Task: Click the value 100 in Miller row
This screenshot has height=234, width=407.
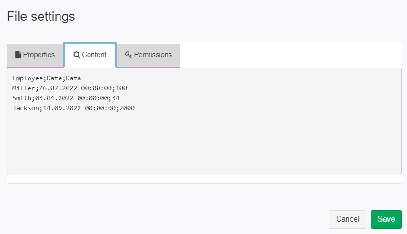Action: [121, 88]
